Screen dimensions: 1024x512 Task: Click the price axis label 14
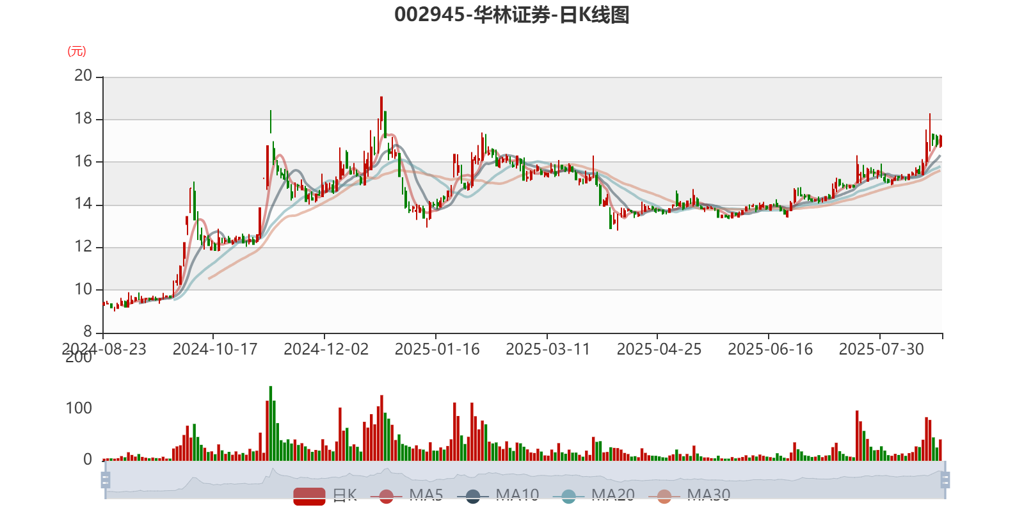83,204
